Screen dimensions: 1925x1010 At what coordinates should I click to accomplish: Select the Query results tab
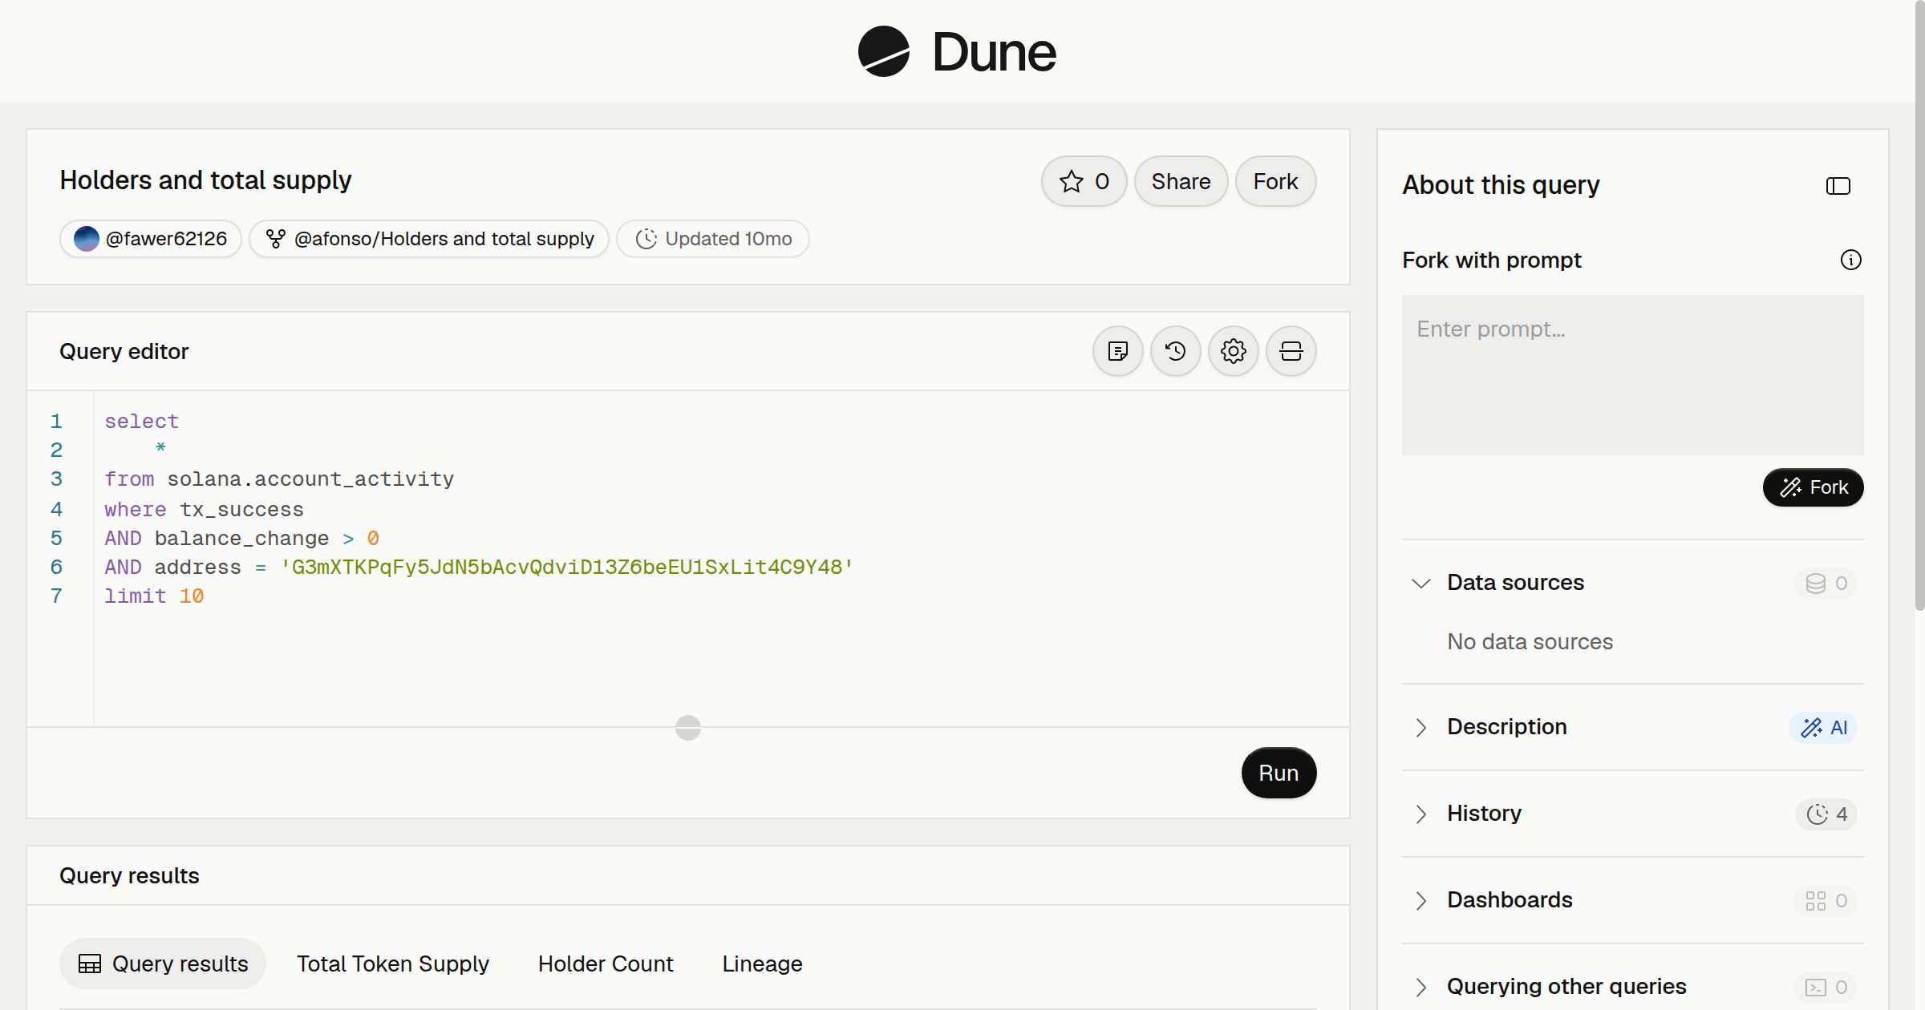163,964
